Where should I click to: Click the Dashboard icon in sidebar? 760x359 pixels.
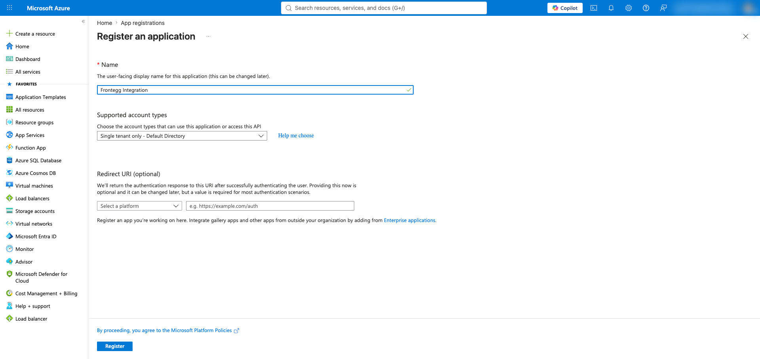(9, 59)
